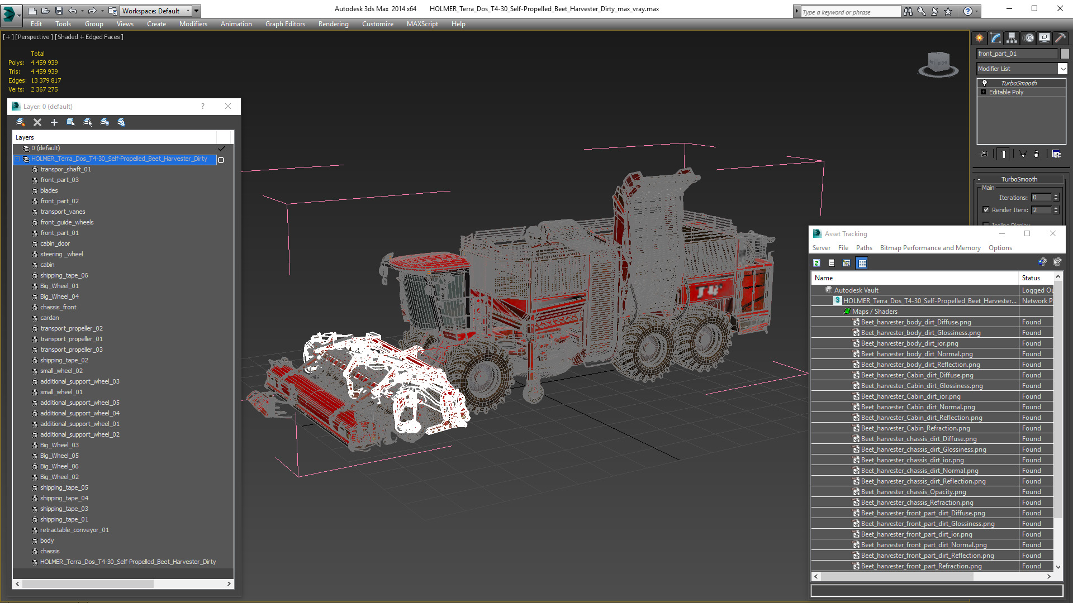Screen dimensions: 1073x603
Task: Open the Modifier List dropdown
Action: click(x=1062, y=69)
